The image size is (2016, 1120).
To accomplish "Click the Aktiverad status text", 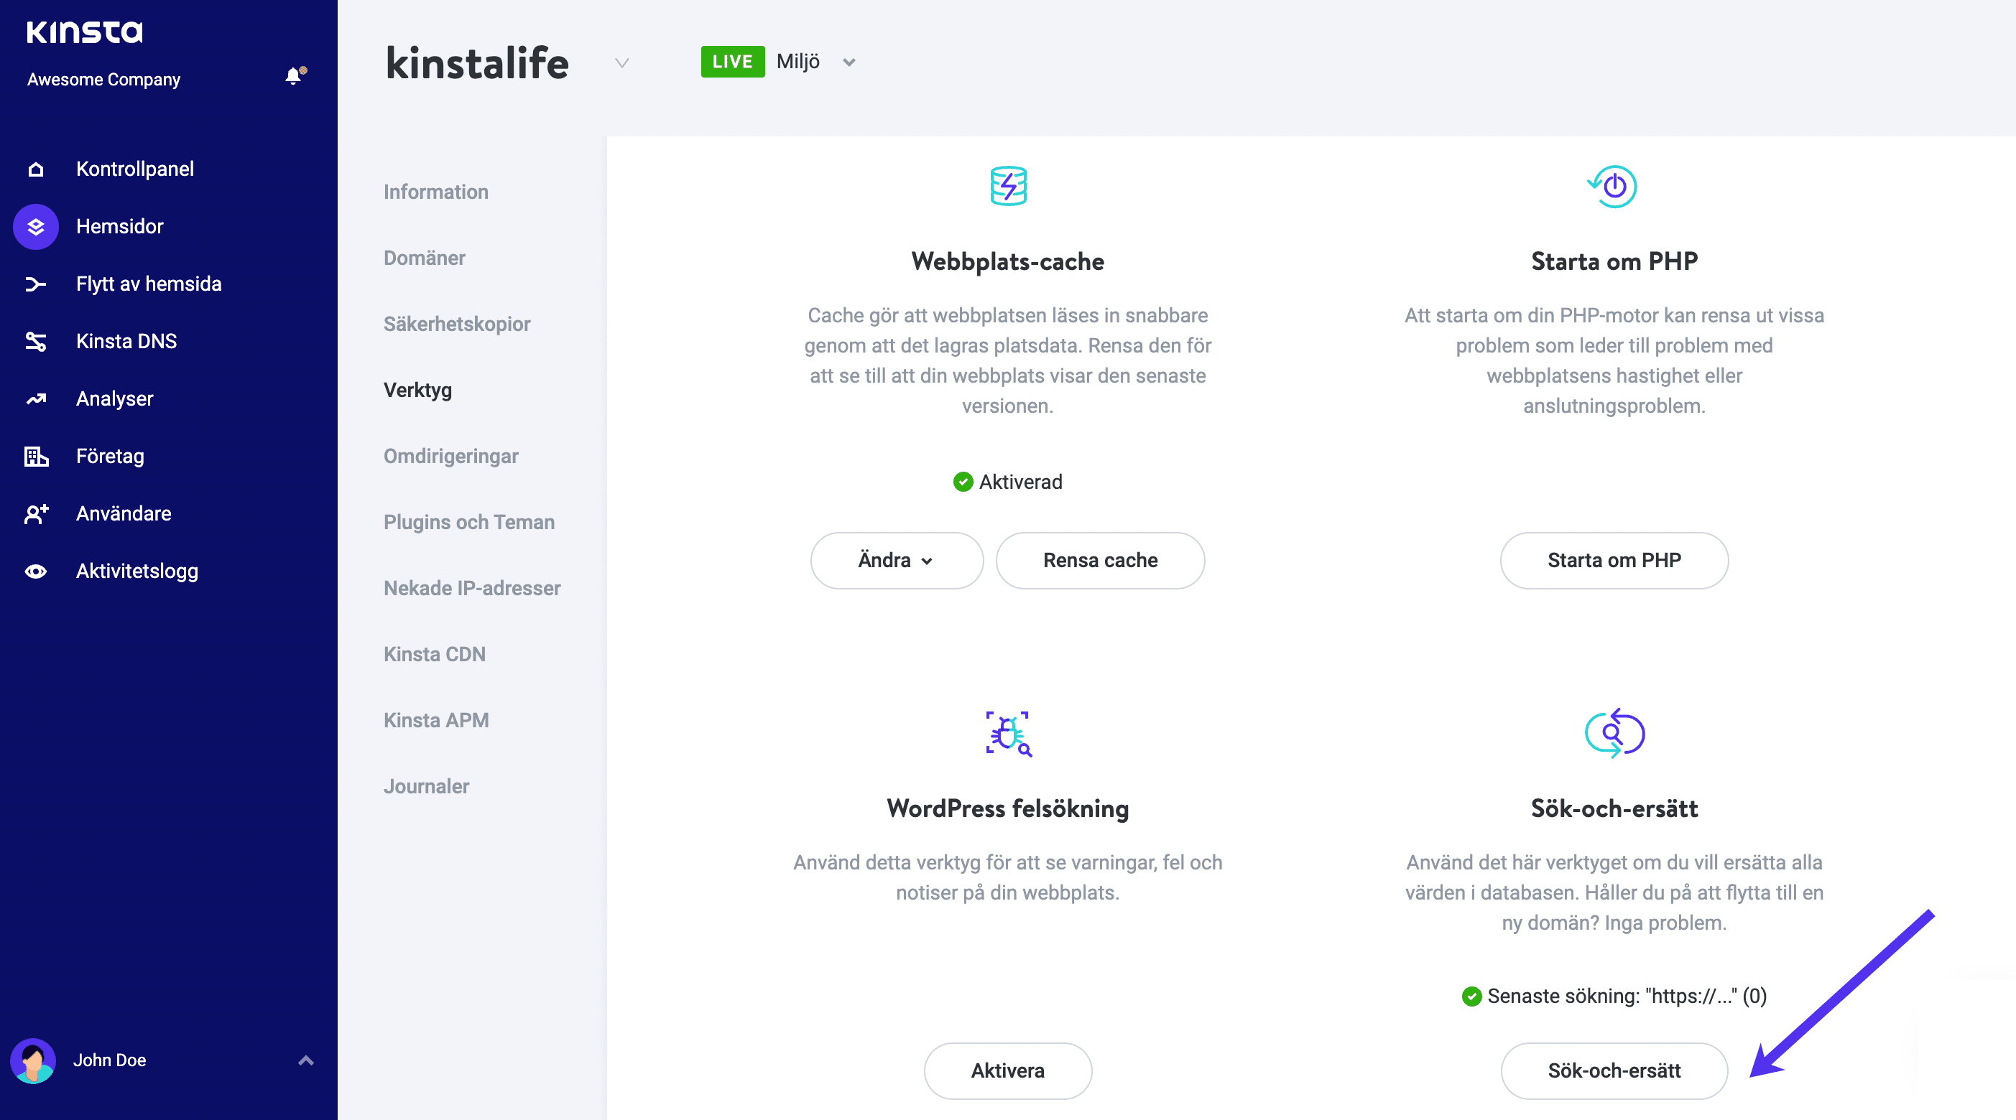I will click(1020, 482).
